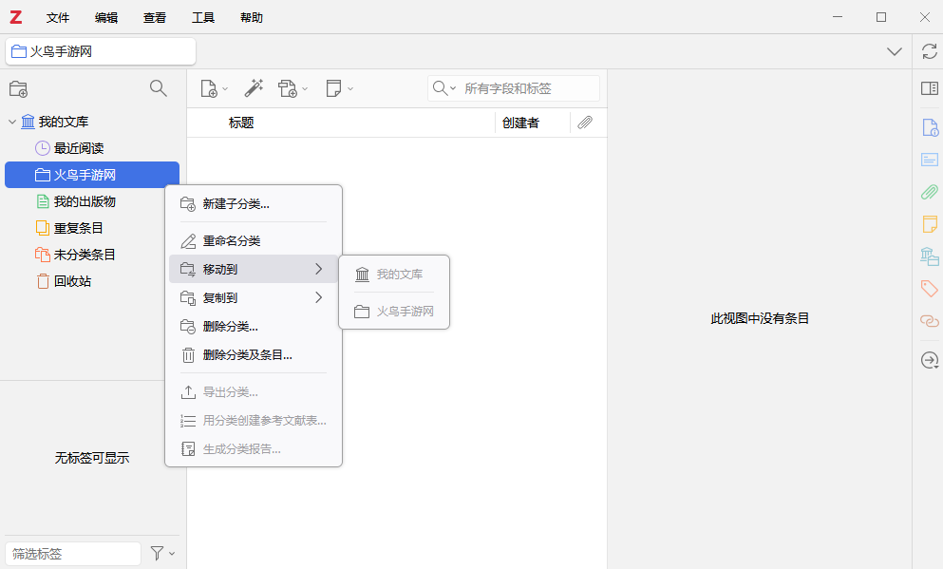Click the add attachment toolbar button
943x569 pixels.
[x=292, y=88]
